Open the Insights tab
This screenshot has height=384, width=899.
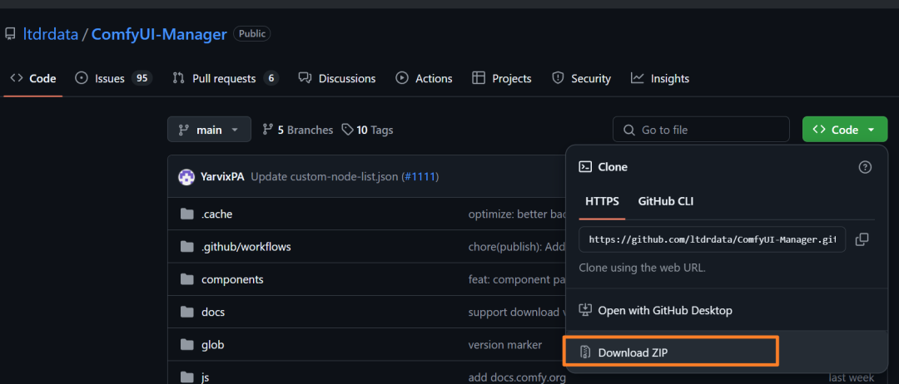click(659, 78)
